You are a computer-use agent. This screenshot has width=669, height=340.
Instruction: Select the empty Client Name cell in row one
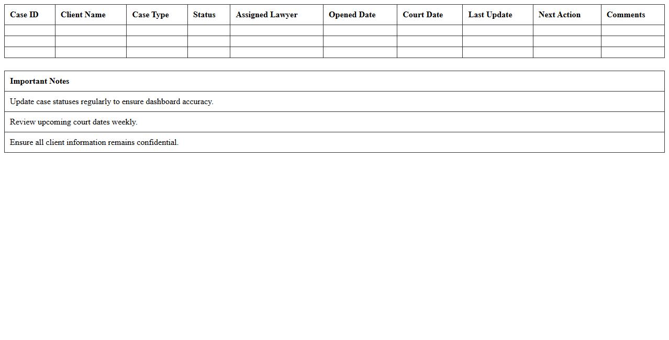tap(90, 30)
